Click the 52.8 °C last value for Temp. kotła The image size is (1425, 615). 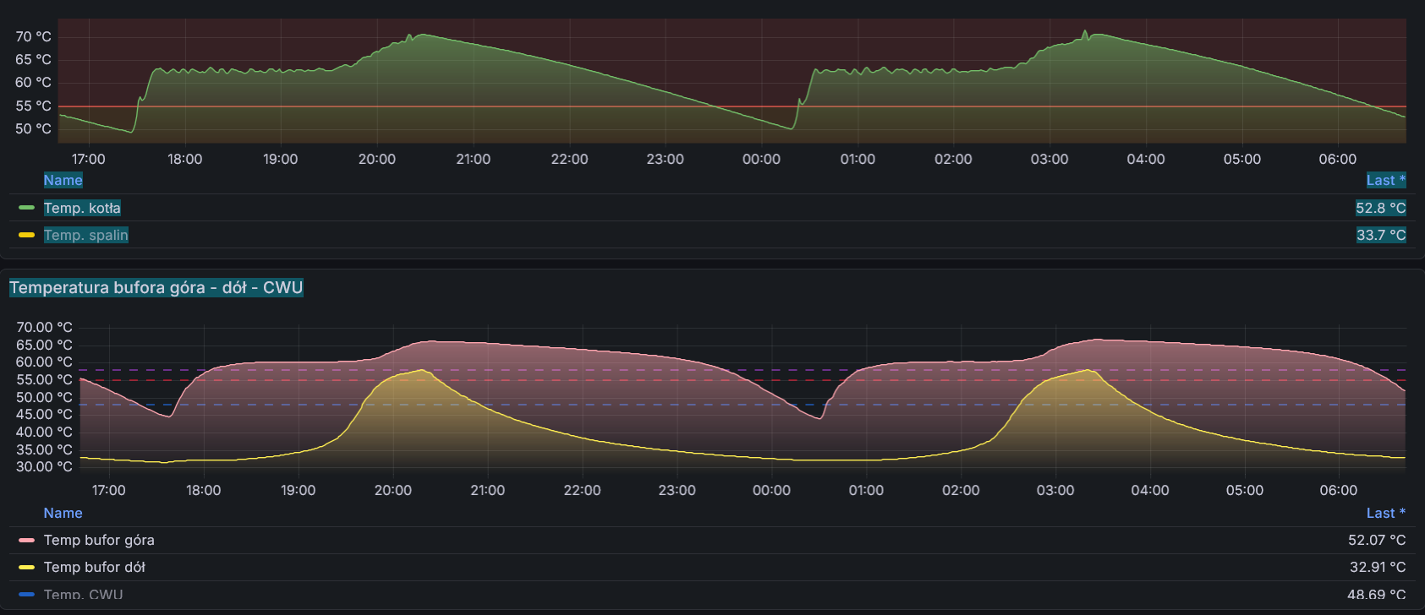[1380, 208]
